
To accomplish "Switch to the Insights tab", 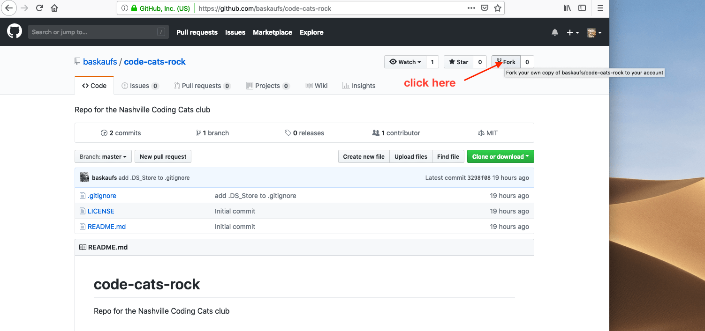I will [x=359, y=86].
